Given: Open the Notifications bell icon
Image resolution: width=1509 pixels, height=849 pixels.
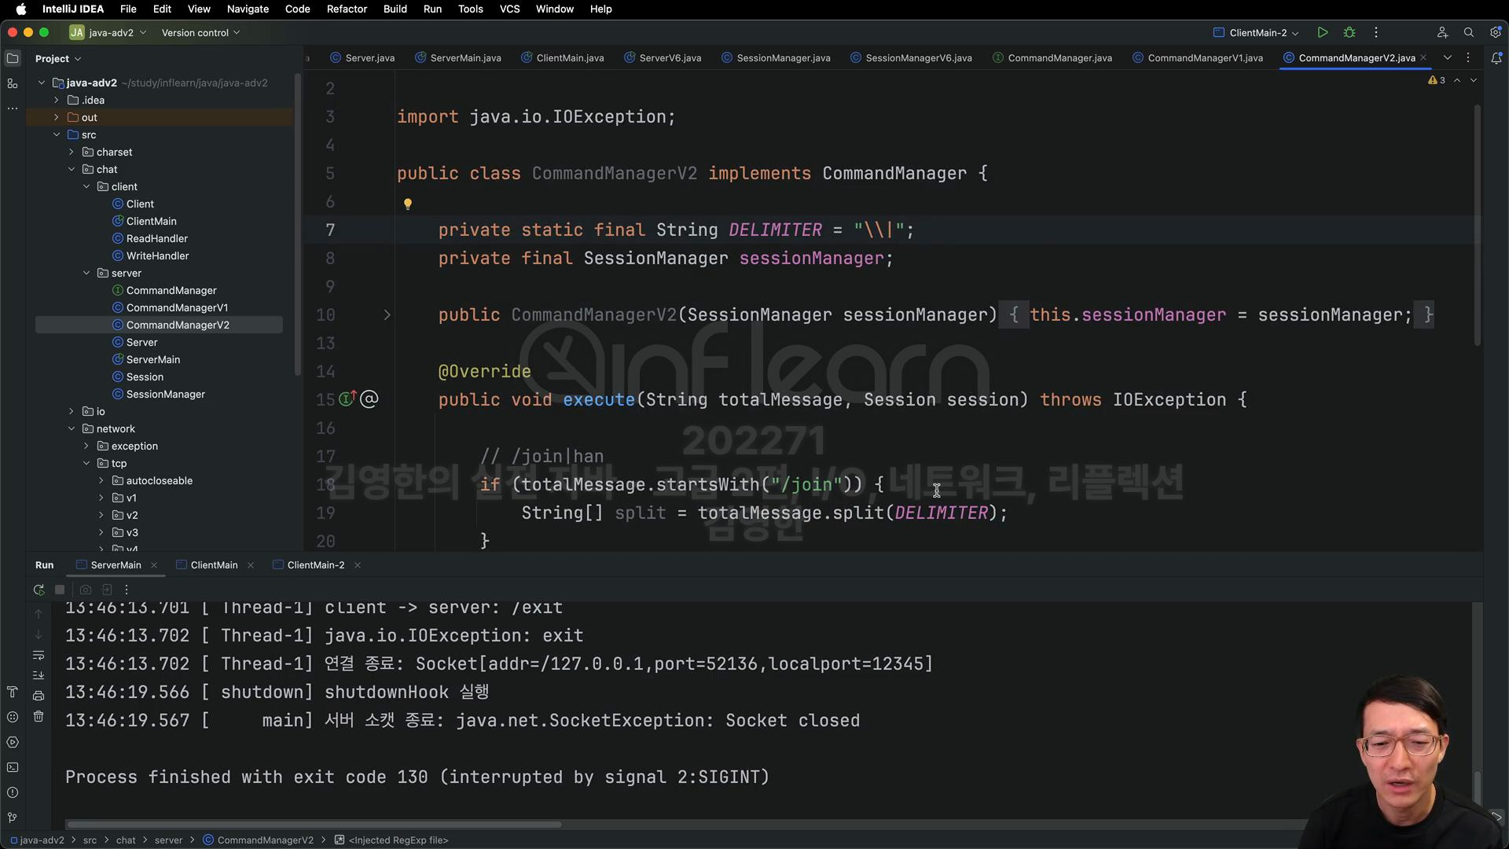Looking at the screenshot, I should [x=1496, y=58].
